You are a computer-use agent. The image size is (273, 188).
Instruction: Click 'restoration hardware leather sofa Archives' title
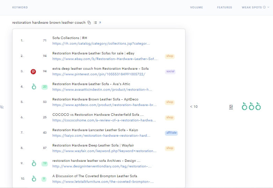point(97,161)
